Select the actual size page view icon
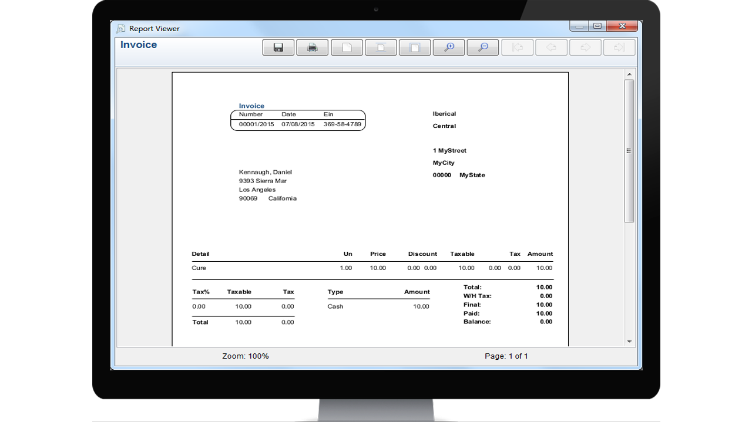This screenshot has height=422, width=752. pyautogui.click(x=347, y=48)
